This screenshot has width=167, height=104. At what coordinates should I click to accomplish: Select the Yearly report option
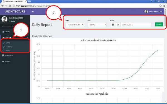point(8,51)
